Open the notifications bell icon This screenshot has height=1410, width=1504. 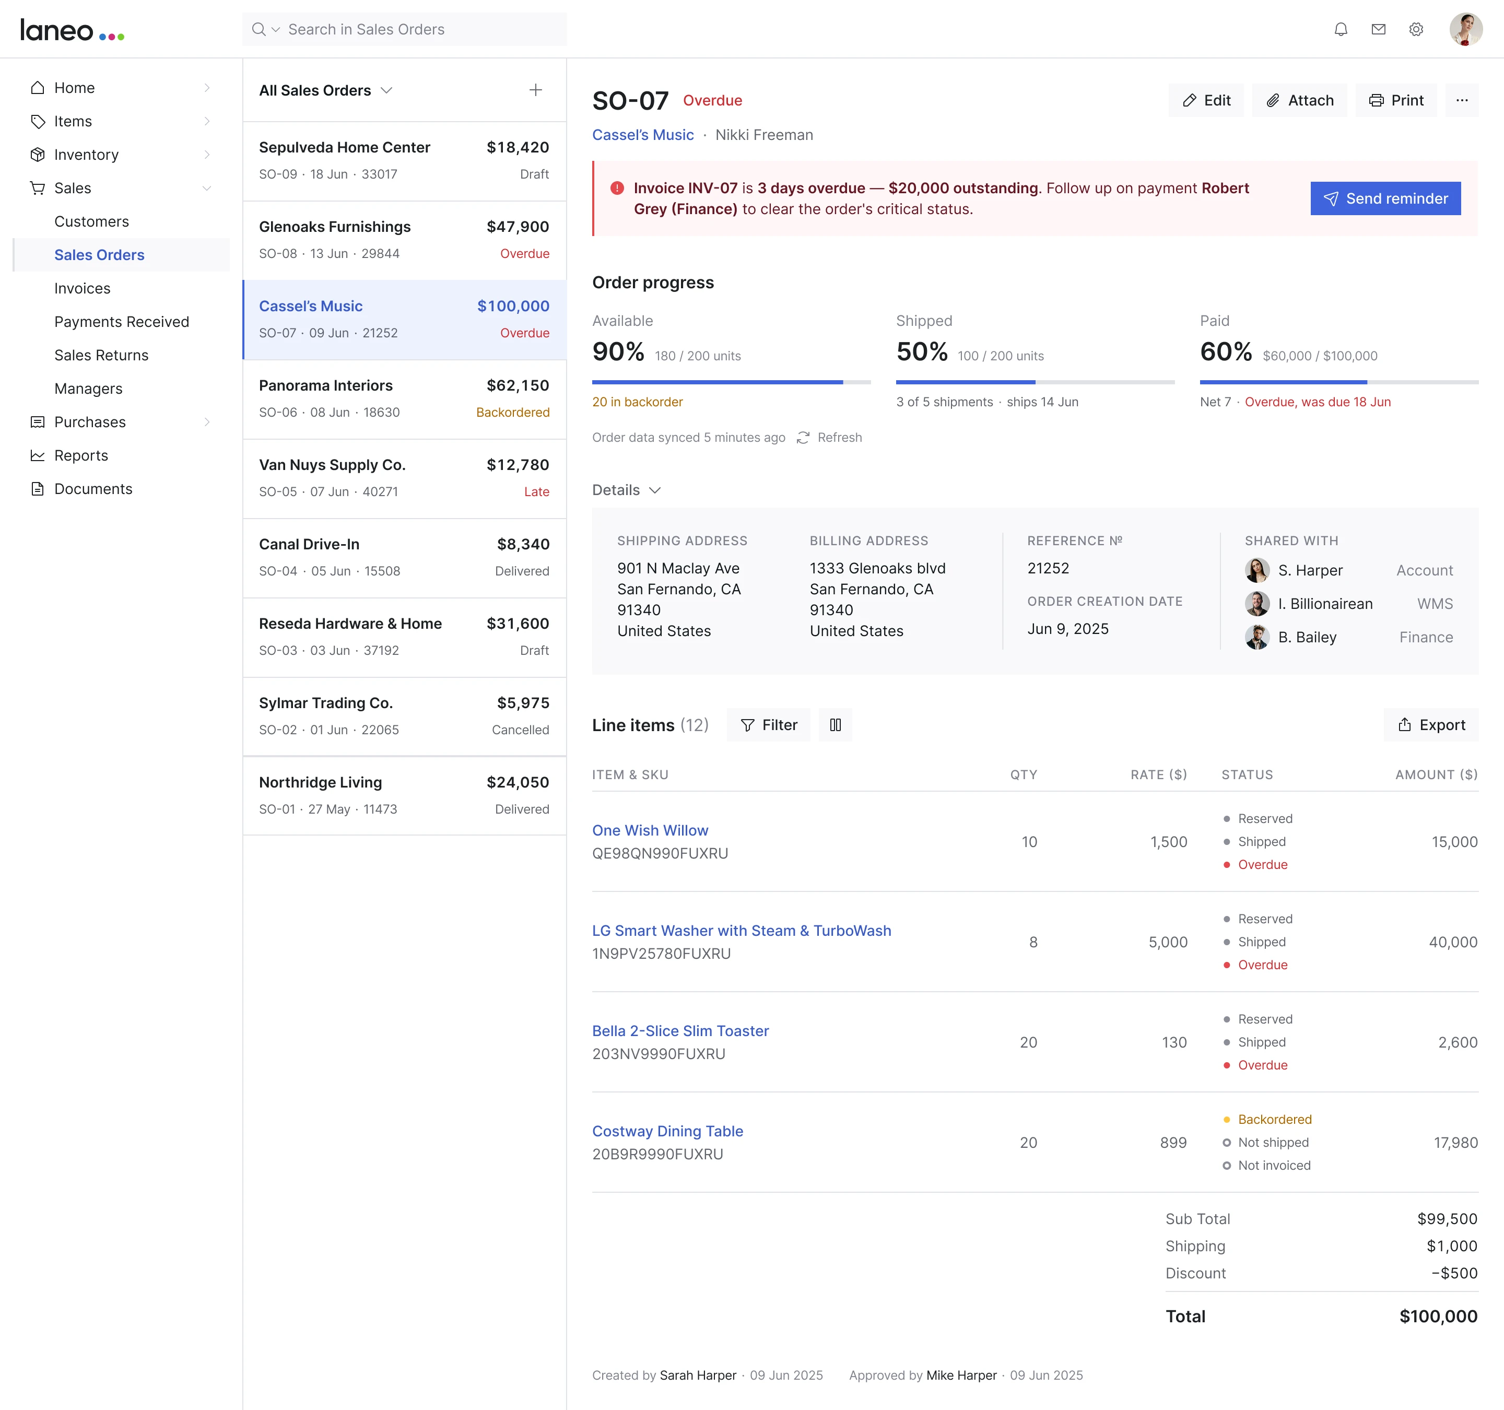1341,29
